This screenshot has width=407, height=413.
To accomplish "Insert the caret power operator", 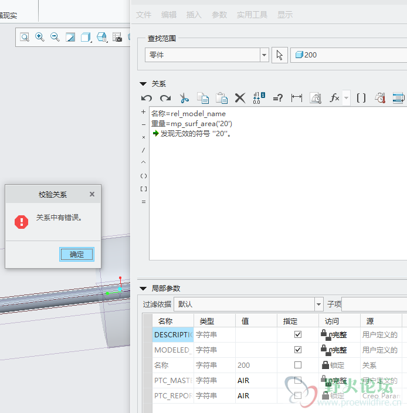I will (x=144, y=163).
